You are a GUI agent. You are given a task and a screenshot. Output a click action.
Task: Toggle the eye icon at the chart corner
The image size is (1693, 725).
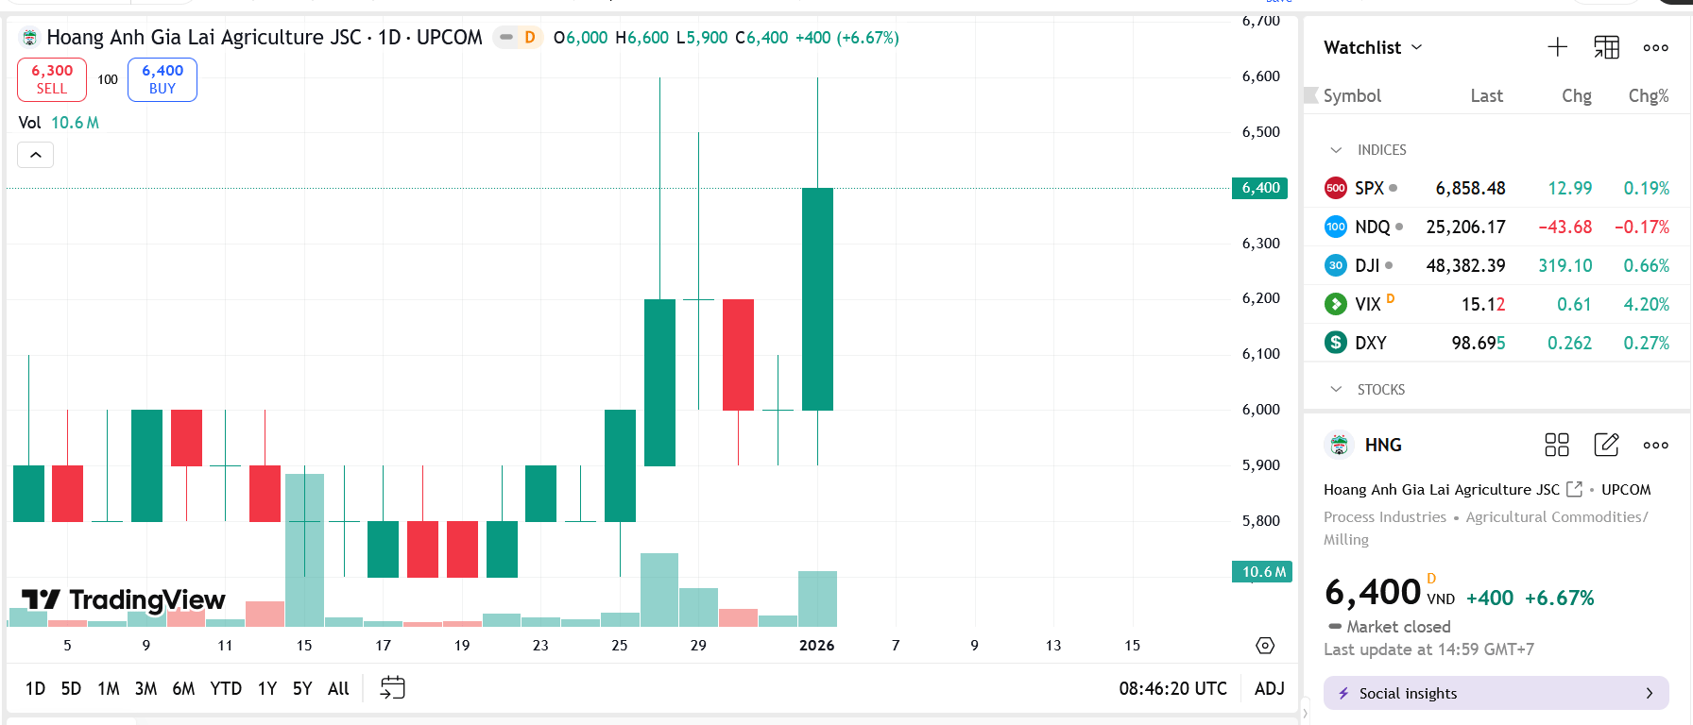[x=1264, y=645]
